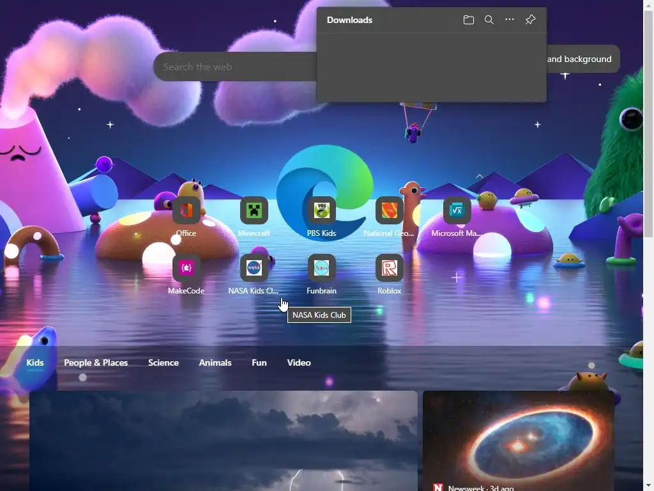Image resolution: width=654 pixels, height=491 pixels.
Task: Click the page vertical scrollbar thumb
Action: [648, 123]
